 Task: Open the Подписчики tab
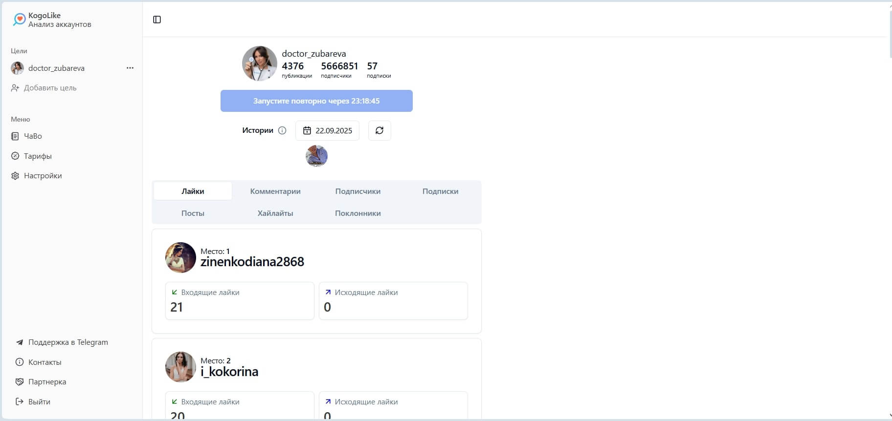358,191
